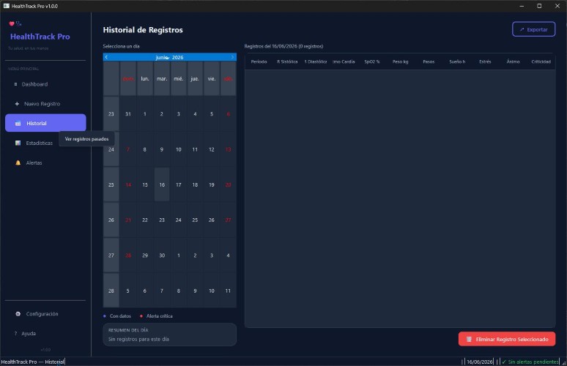Click the 'Alerta crítica' legend label
This screenshot has width=567, height=366.
coord(159,315)
